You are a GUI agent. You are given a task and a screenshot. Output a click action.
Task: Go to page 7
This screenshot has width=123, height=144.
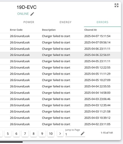25,134
